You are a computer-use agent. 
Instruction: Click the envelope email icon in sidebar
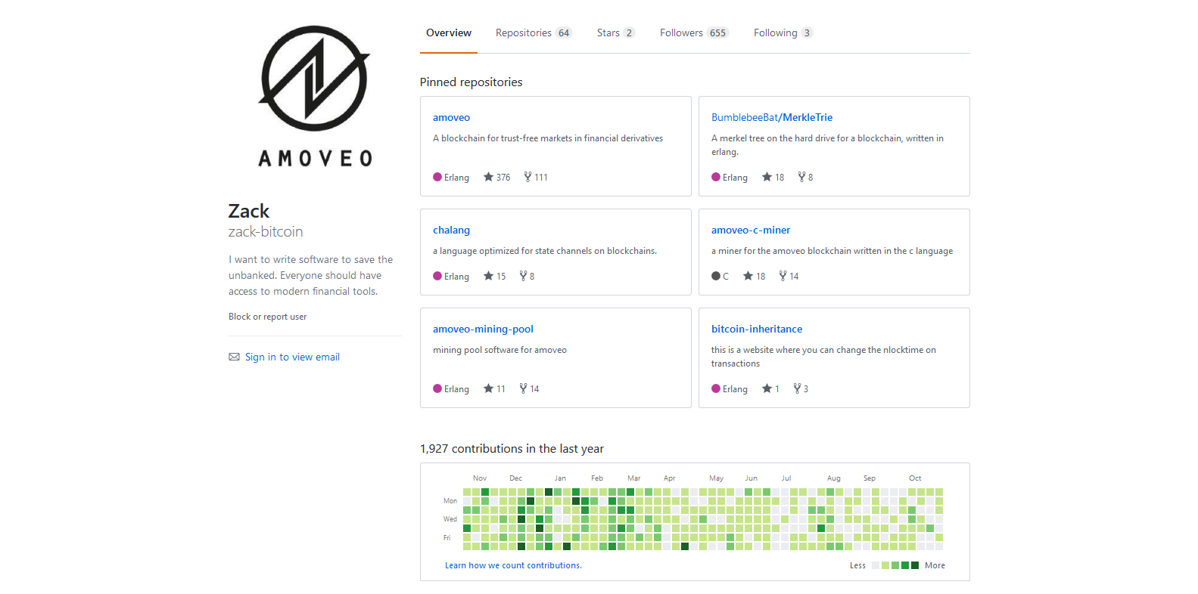tap(234, 357)
